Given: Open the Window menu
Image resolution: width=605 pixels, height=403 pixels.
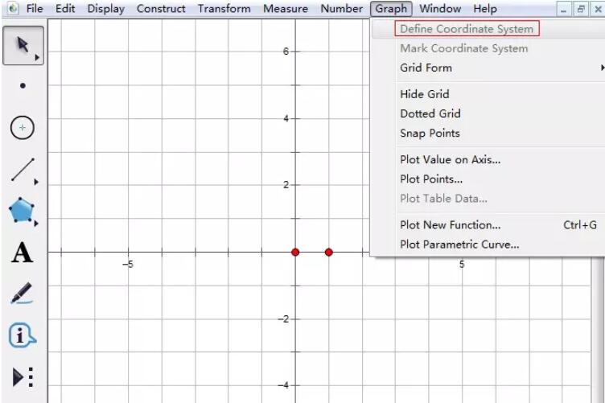Looking at the screenshot, I should (440, 9).
